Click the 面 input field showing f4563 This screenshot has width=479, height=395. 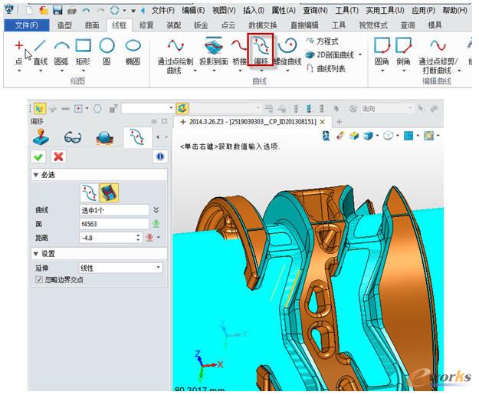(112, 224)
